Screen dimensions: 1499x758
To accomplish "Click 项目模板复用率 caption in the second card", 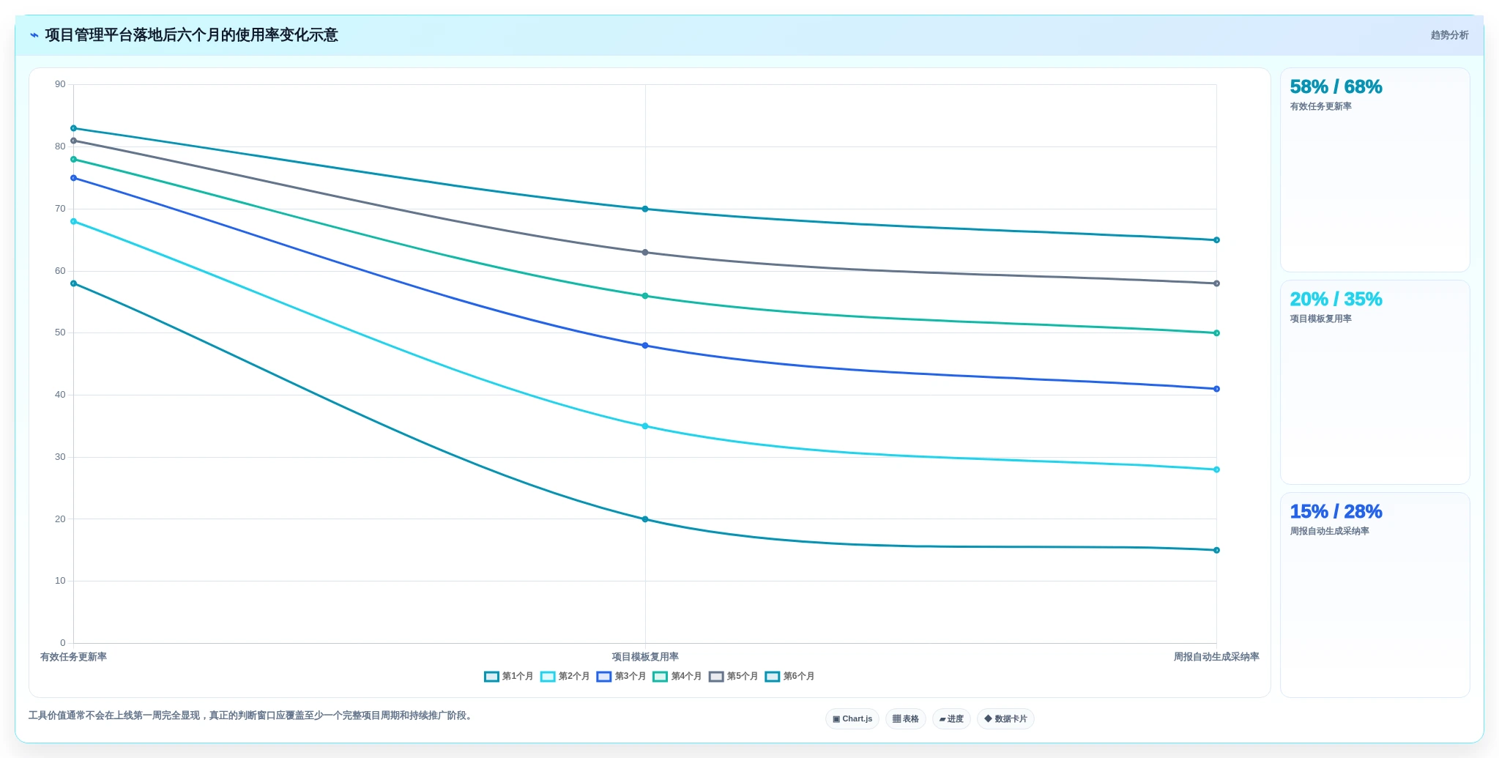I will (1320, 319).
